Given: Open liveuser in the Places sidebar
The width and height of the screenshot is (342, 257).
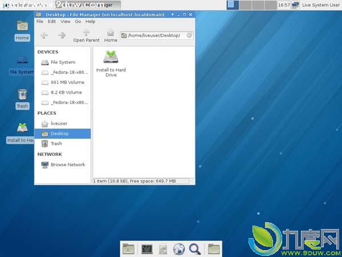Looking at the screenshot, I should coord(59,123).
